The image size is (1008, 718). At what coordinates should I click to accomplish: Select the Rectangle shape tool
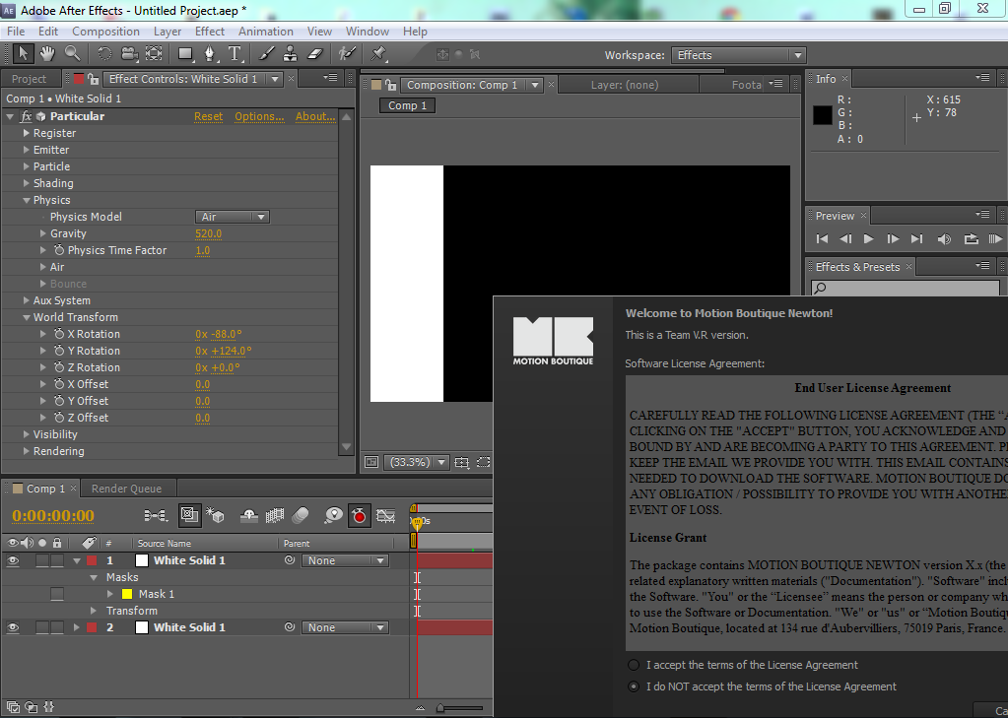point(186,54)
